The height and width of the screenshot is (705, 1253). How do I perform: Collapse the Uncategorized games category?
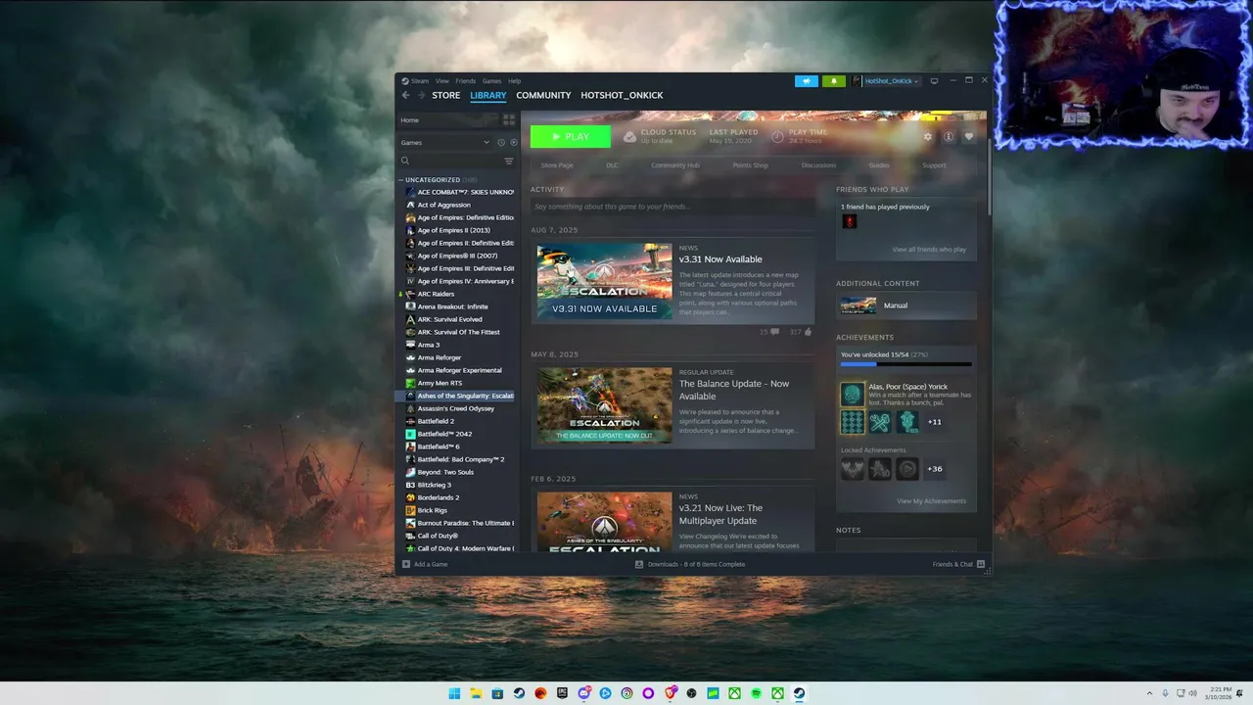tap(401, 180)
